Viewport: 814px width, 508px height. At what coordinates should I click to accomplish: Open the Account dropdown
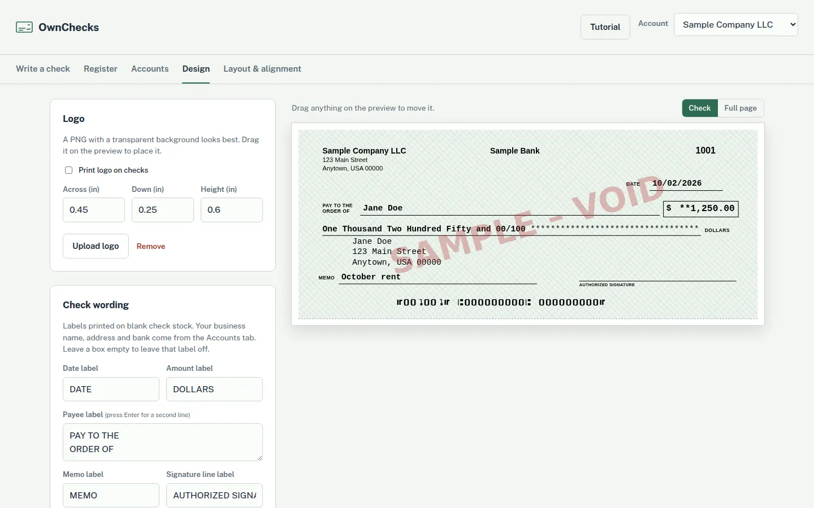click(x=736, y=25)
